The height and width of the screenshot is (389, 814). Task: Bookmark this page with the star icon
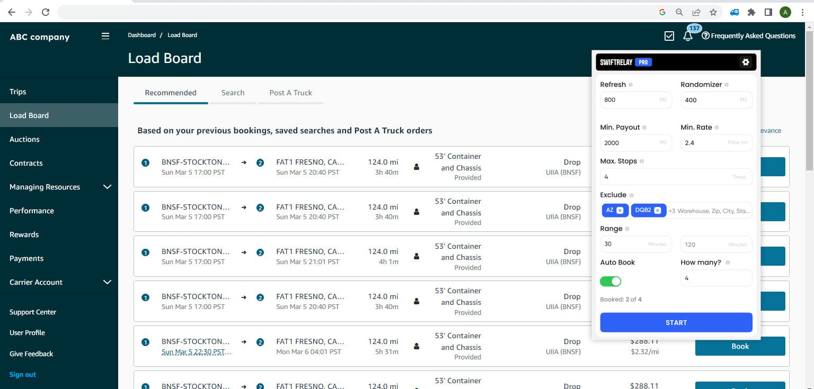click(x=713, y=12)
